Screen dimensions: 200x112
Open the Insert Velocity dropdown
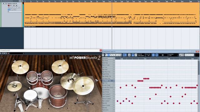(148, 55)
